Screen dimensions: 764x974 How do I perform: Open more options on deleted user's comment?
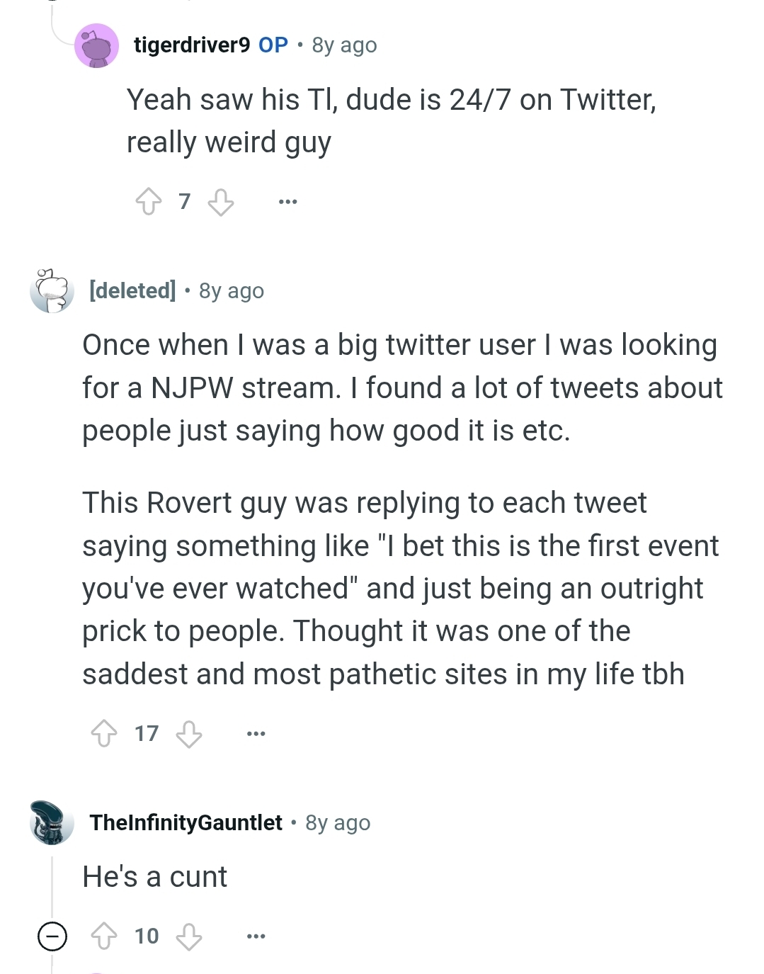pyautogui.click(x=256, y=734)
